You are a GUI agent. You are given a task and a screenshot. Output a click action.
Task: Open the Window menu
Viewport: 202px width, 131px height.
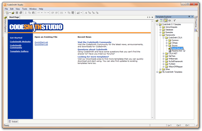[x=33, y=9]
